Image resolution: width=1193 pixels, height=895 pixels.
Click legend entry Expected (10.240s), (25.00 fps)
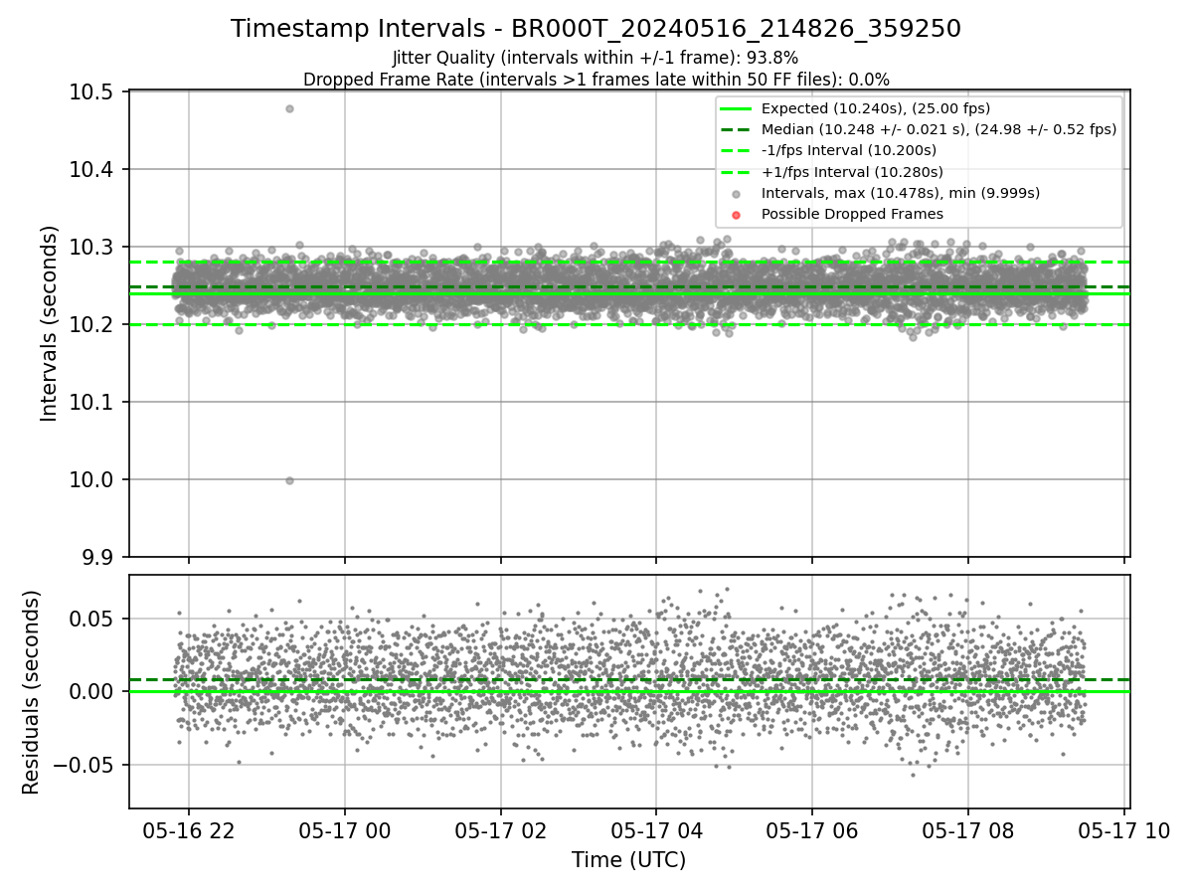point(876,108)
